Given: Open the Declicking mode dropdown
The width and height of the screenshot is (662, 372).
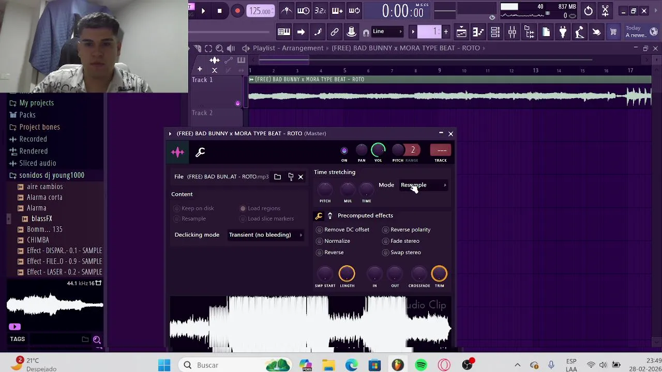Looking at the screenshot, I should click(266, 235).
